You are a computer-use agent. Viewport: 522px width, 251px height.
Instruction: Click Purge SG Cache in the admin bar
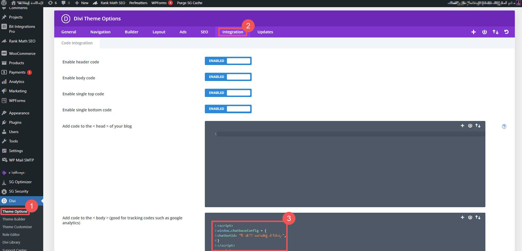pos(189,3)
